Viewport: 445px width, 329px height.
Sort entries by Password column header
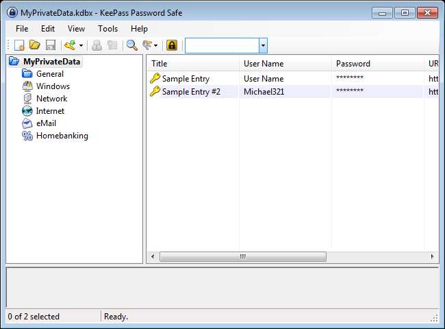click(x=378, y=64)
